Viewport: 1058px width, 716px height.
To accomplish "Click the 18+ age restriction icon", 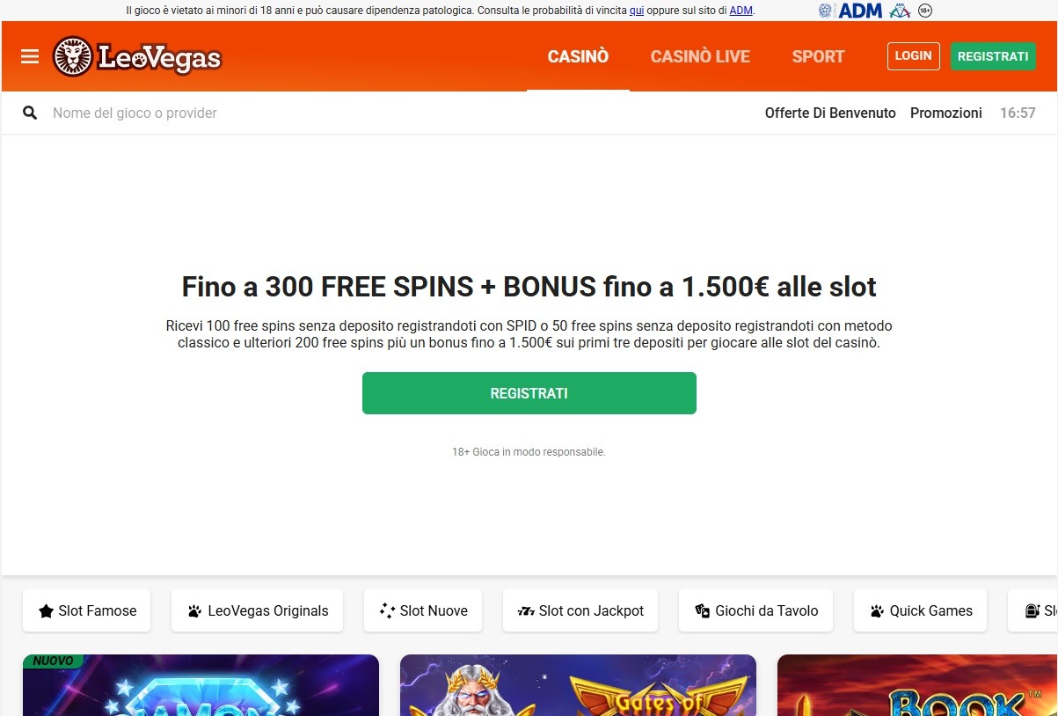I will [924, 10].
